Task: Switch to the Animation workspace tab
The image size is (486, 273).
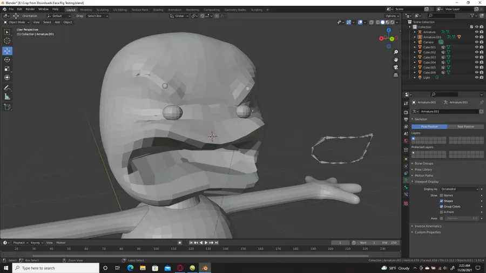Action: pos(174,10)
